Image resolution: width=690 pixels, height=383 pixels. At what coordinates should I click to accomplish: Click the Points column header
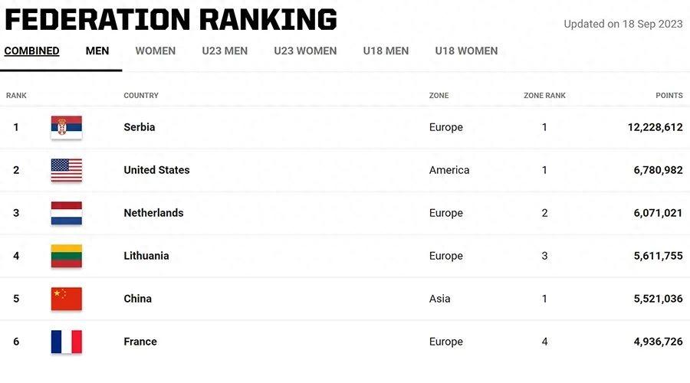pyautogui.click(x=669, y=96)
